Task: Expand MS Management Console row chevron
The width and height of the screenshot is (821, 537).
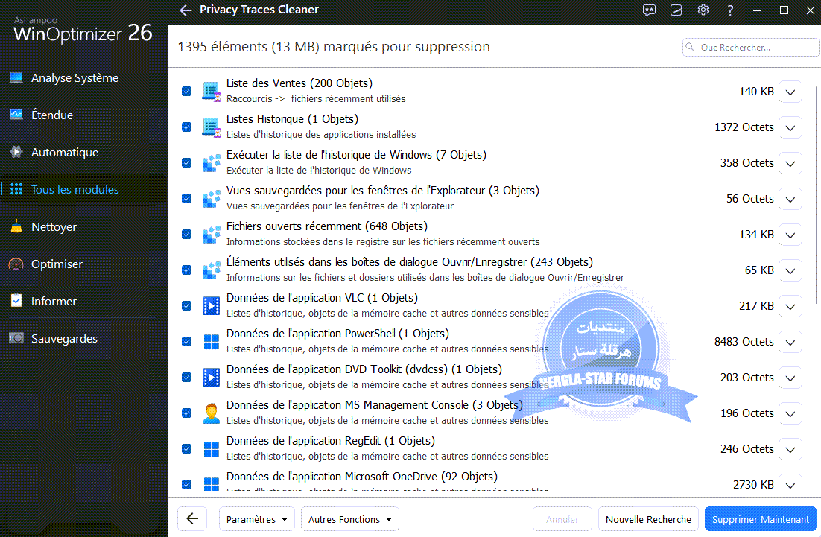Action: tap(790, 413)
